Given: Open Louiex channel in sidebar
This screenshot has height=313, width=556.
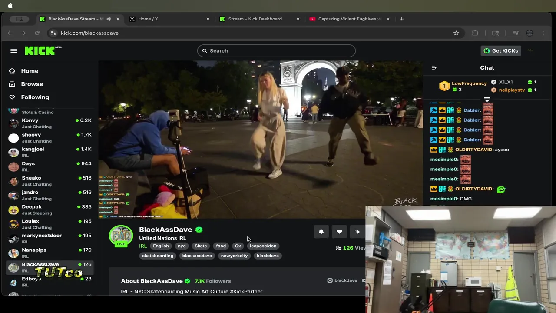Looking at the screenshot, I should (x=50, y=224).
